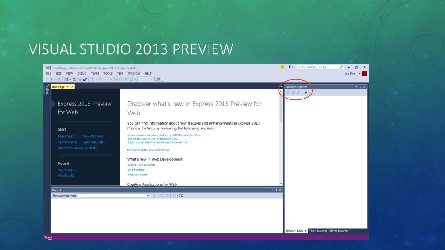Click the Solution Explorer Properties wrench icon
The height and width of the screenshot is (250, 445).
pyautogui.click(x=306, y=92)
